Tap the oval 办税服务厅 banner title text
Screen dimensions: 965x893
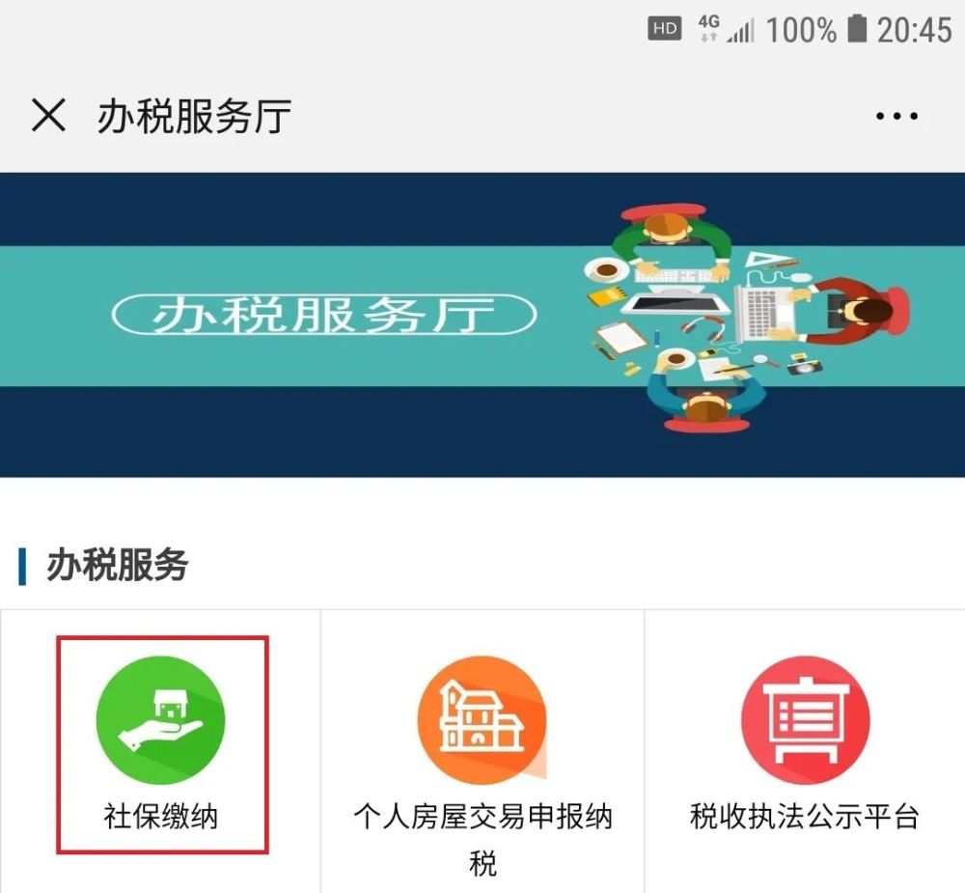[324, 315]
